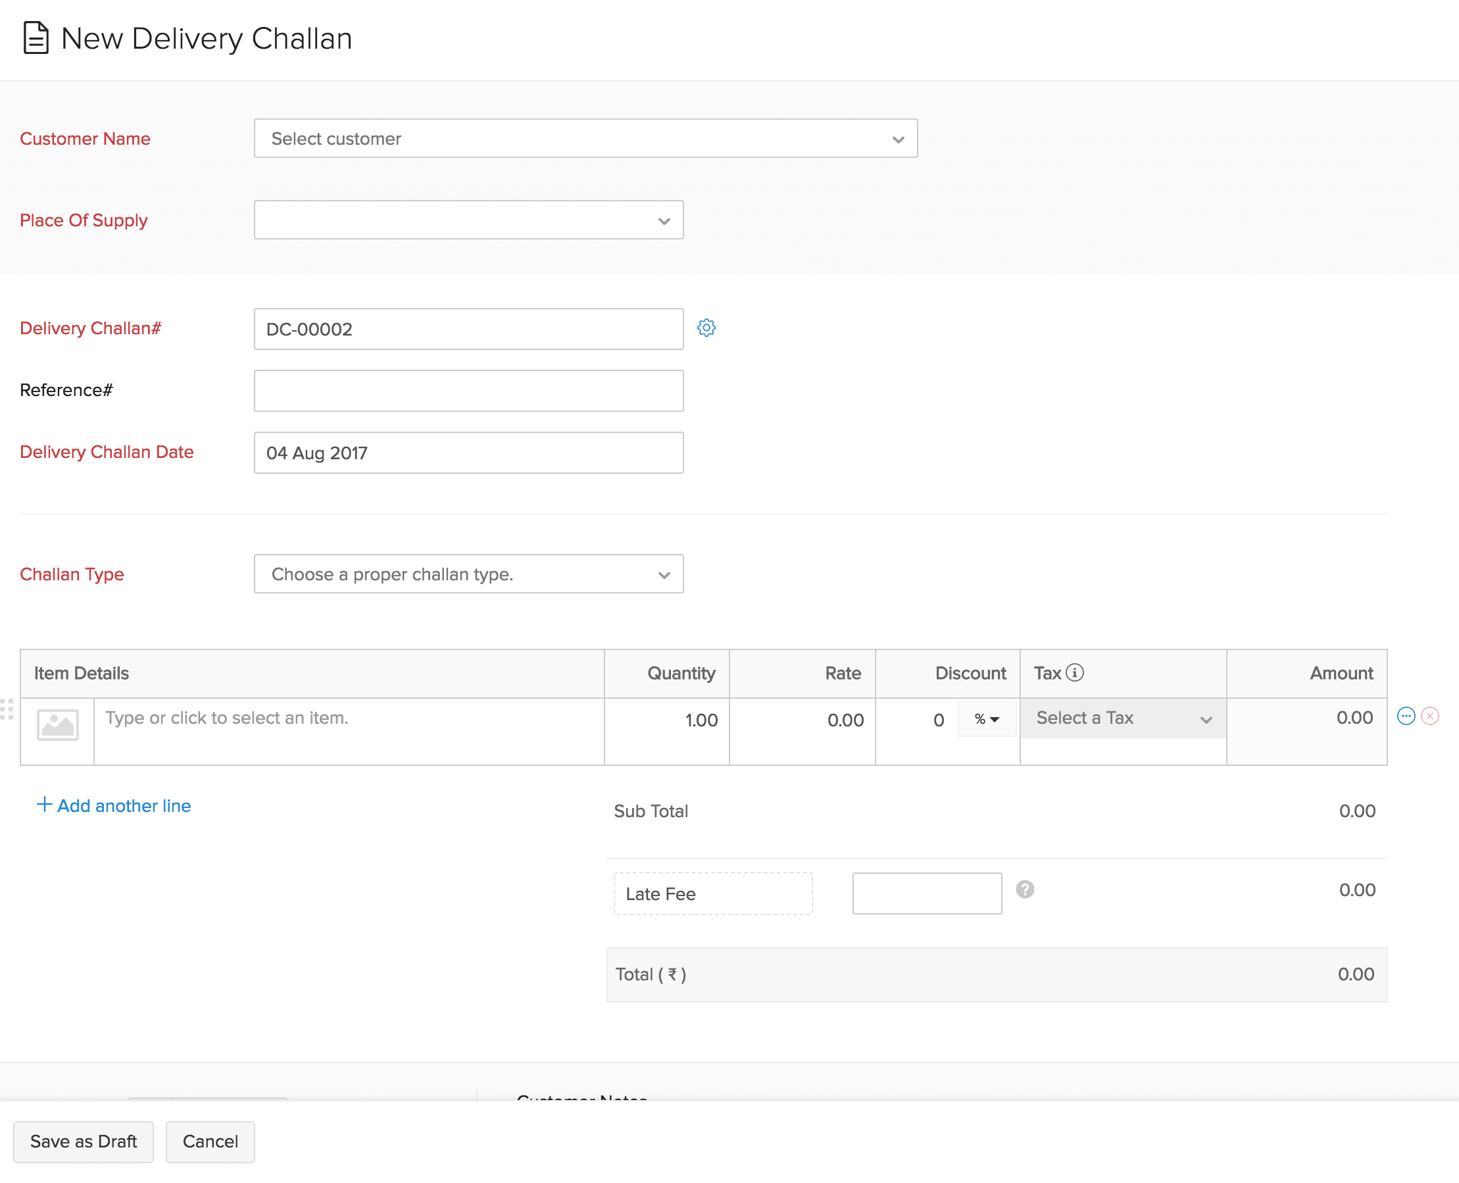Screen dimensions: 1459x1183
Task: Click the Cancel button
Action: (x=210, y=1142)
